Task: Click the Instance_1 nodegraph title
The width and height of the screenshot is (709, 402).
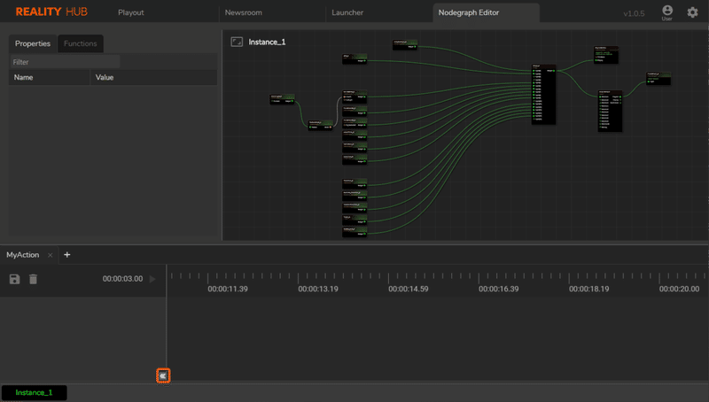Action: click(x=267, y=42)
